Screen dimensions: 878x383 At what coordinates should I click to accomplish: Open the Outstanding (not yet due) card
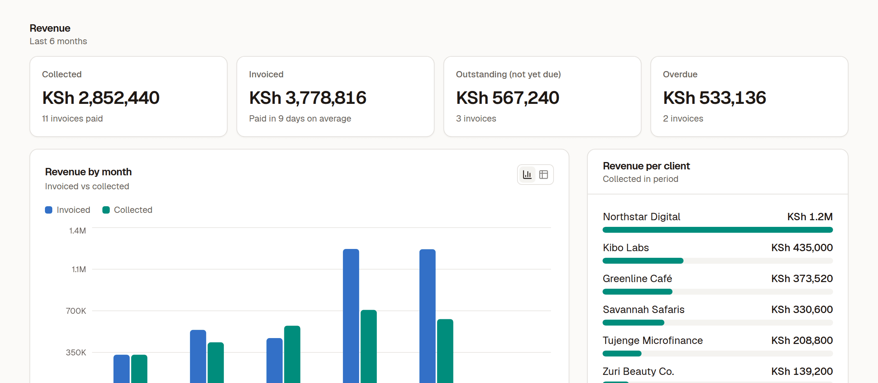[542, 96]
